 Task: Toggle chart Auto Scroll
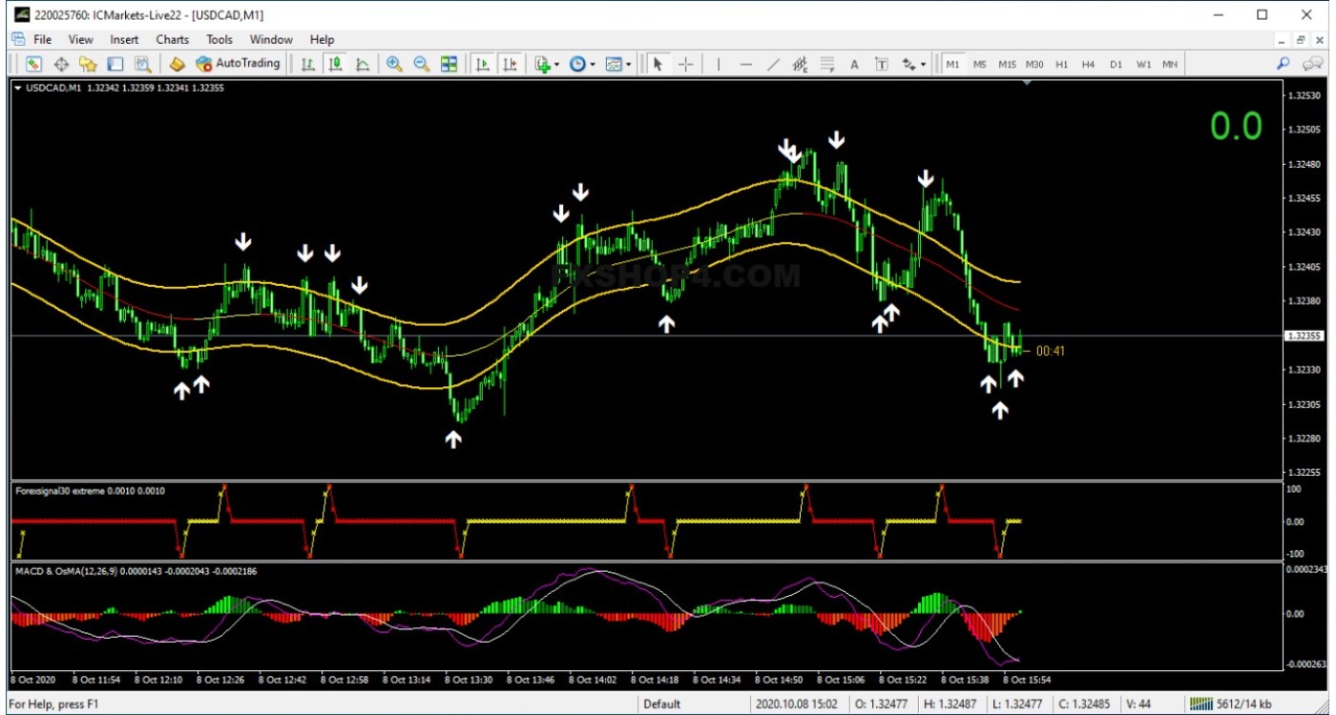click(x=483, y=64)
